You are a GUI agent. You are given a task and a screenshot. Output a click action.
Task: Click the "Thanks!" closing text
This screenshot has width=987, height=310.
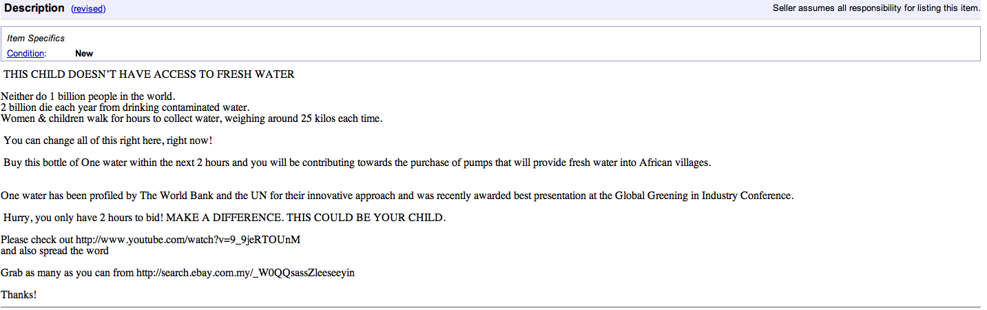tap(19, 295)
